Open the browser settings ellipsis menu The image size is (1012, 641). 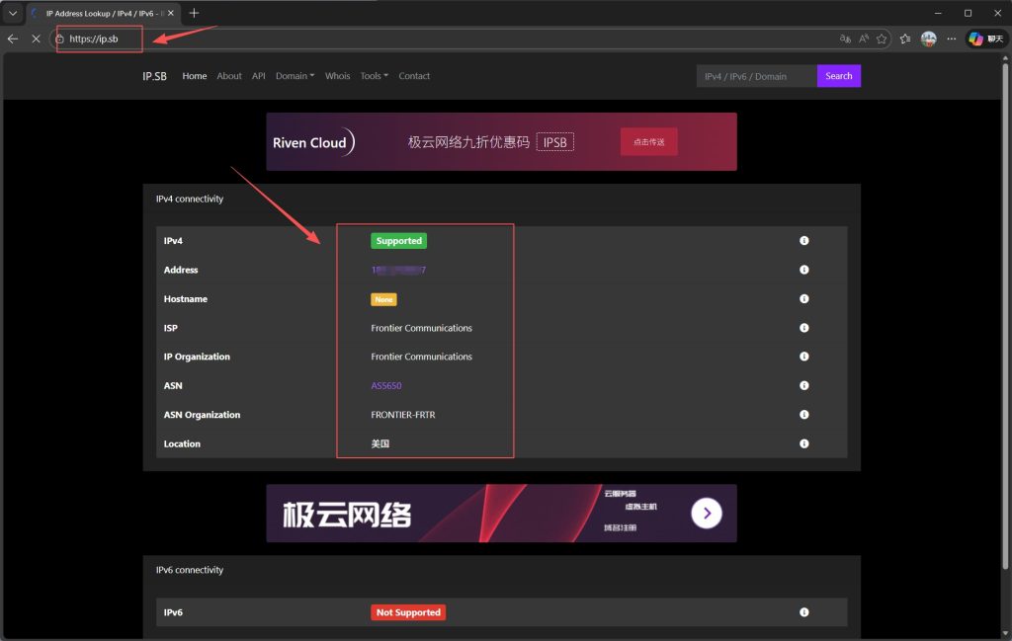(x=952, y=39)
